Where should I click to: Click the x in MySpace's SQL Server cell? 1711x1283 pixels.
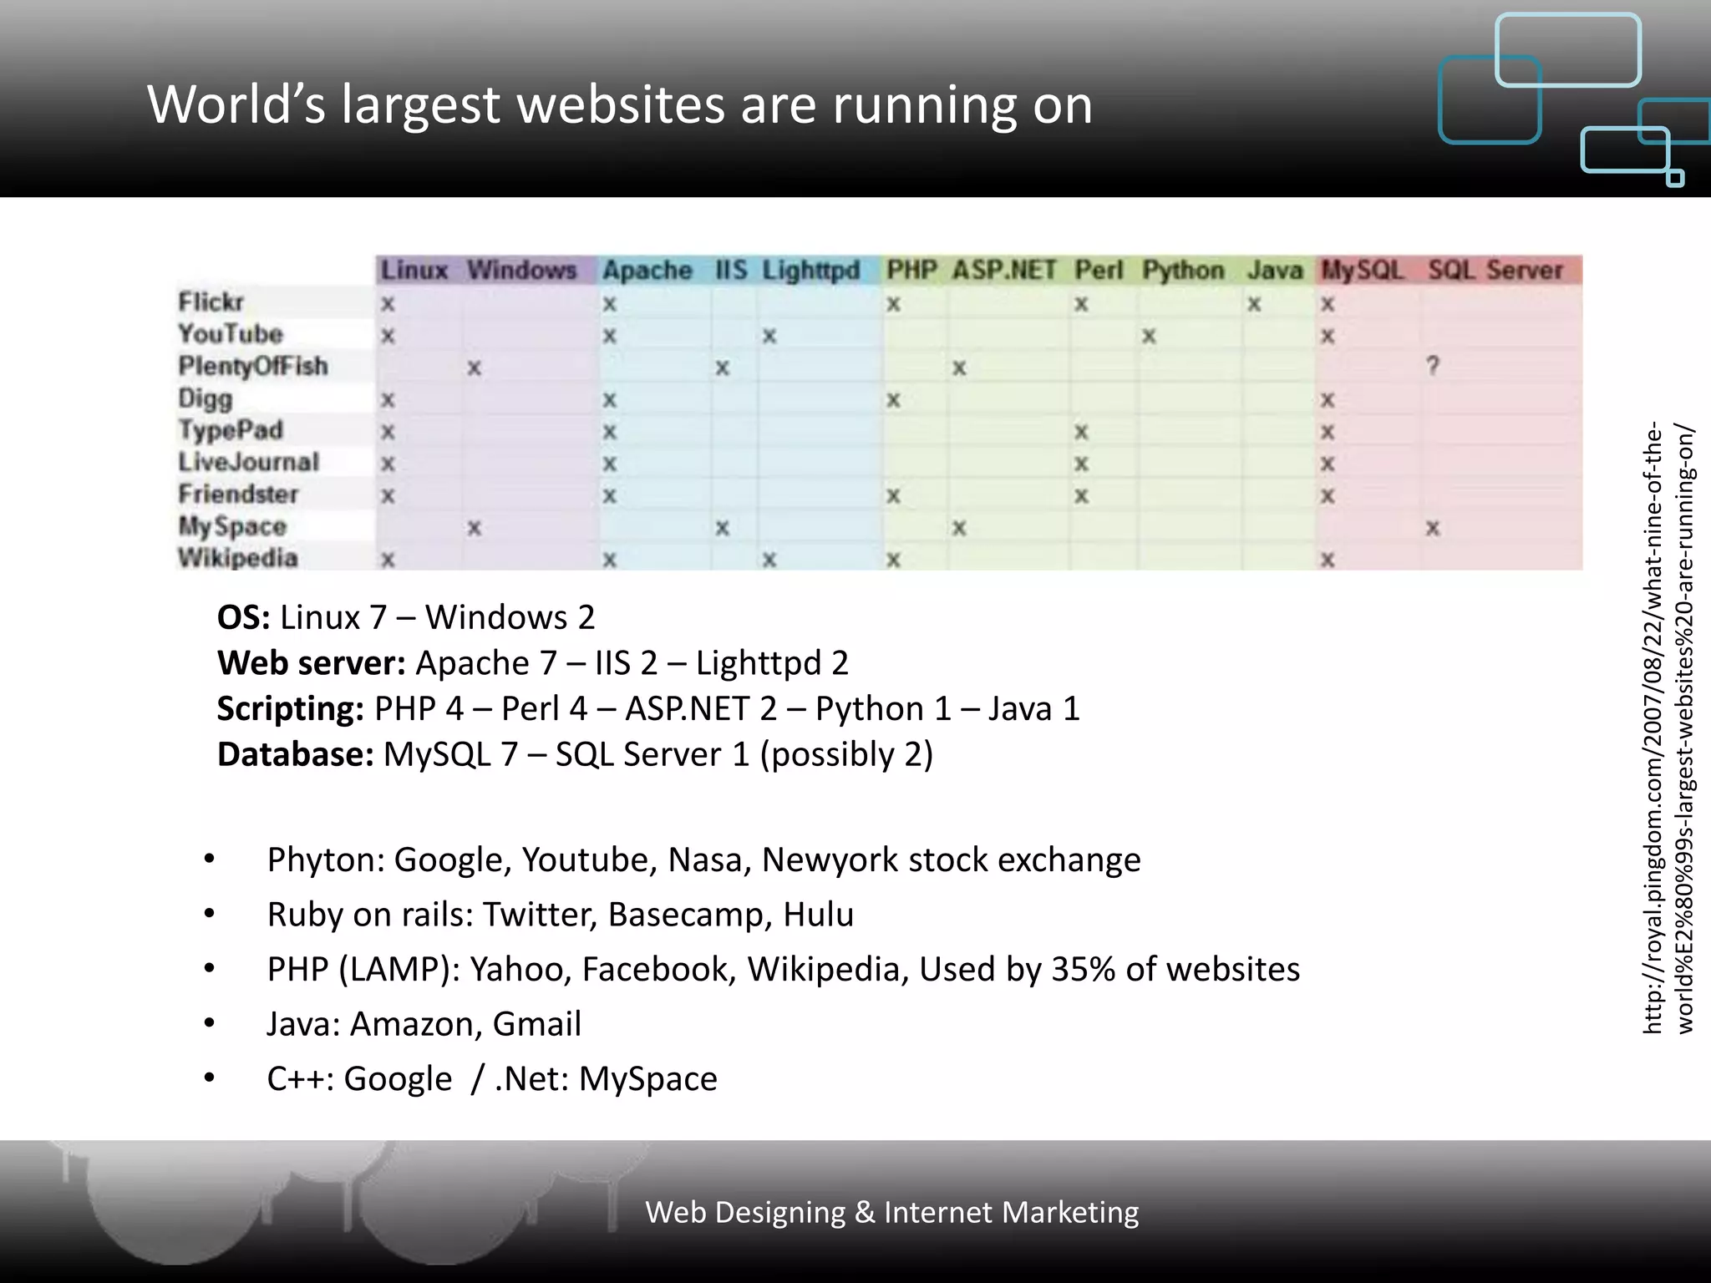coord(1433,528)
